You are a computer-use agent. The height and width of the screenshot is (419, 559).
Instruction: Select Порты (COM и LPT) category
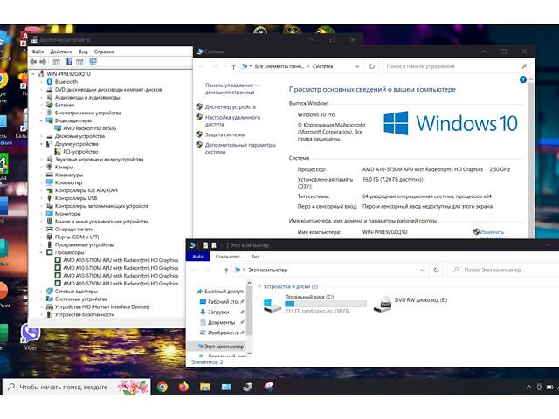click(x=77, y=237)
